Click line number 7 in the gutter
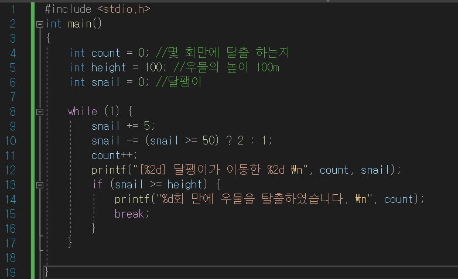Image resolution: width=458 pixels, height=279 pixels. pos(12,97)
